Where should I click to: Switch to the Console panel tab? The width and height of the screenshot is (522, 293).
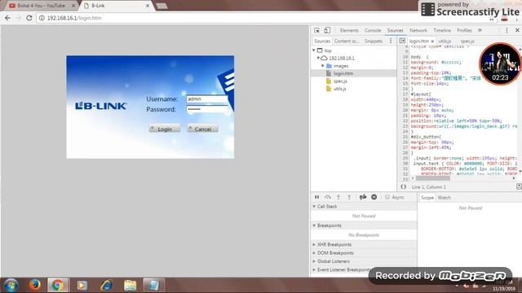pyautogui.click(x=373, y=30)
